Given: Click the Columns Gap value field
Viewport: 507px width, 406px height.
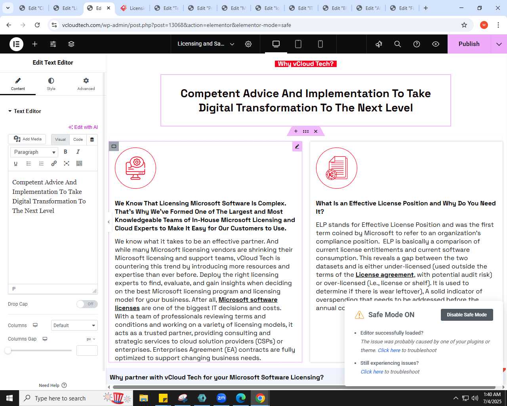Looking at the screenshot, I should (87, 350).
